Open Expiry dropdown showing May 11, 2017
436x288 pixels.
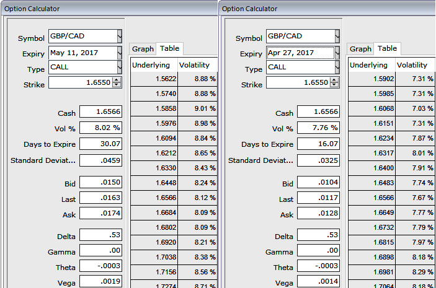(120, 53)
